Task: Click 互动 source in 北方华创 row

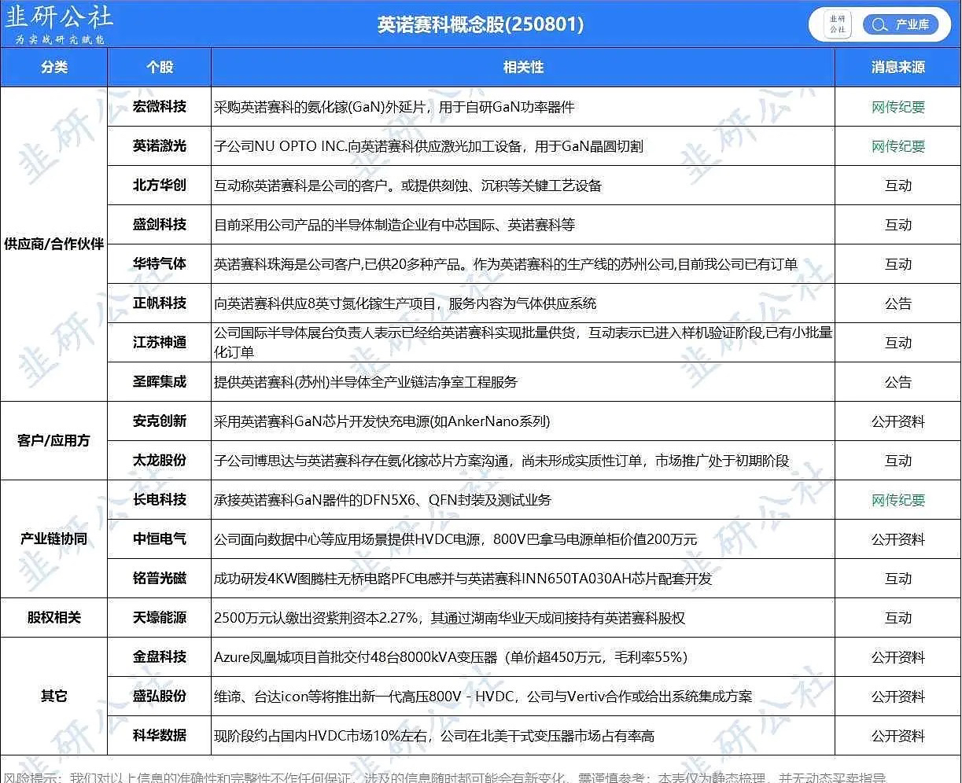Action: (897, 186)
